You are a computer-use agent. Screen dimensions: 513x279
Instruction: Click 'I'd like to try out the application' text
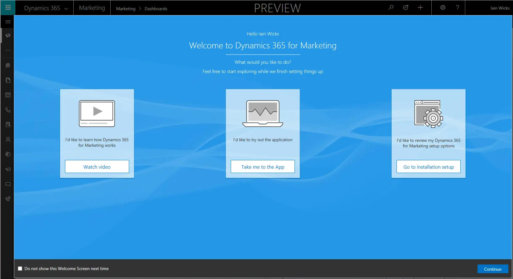click(263, 140)
